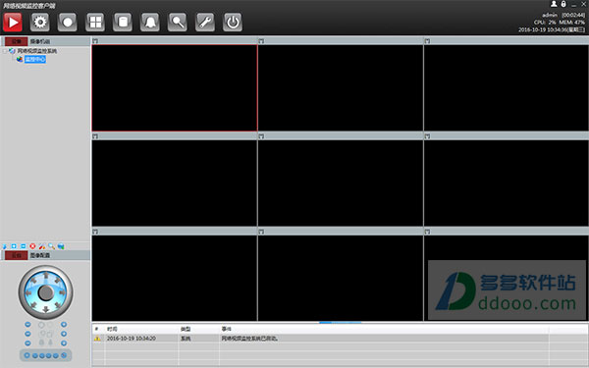Click the power button toolbar icon
Viewport: 589px width, 368px height.
coord(233,23)
